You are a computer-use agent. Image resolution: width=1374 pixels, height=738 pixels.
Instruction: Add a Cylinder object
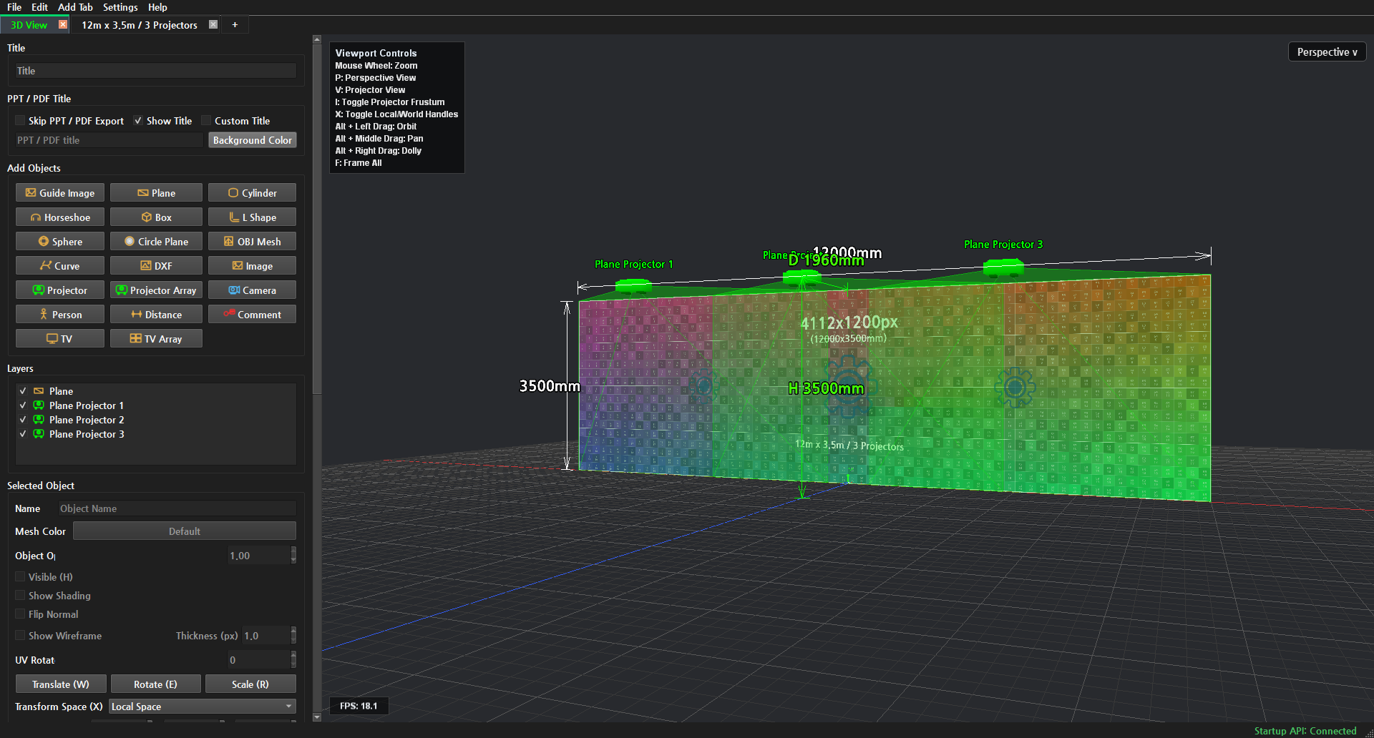252,193
